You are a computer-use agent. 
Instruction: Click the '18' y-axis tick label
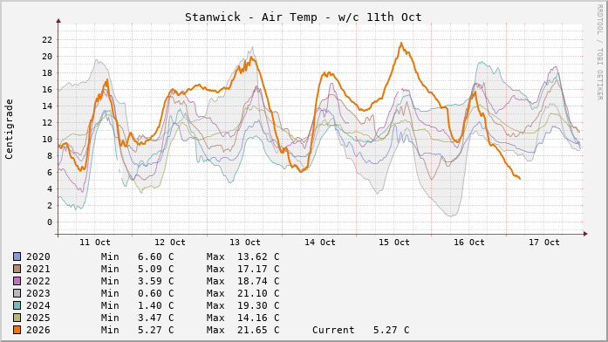pyautogui.click(x=47, y=73)
